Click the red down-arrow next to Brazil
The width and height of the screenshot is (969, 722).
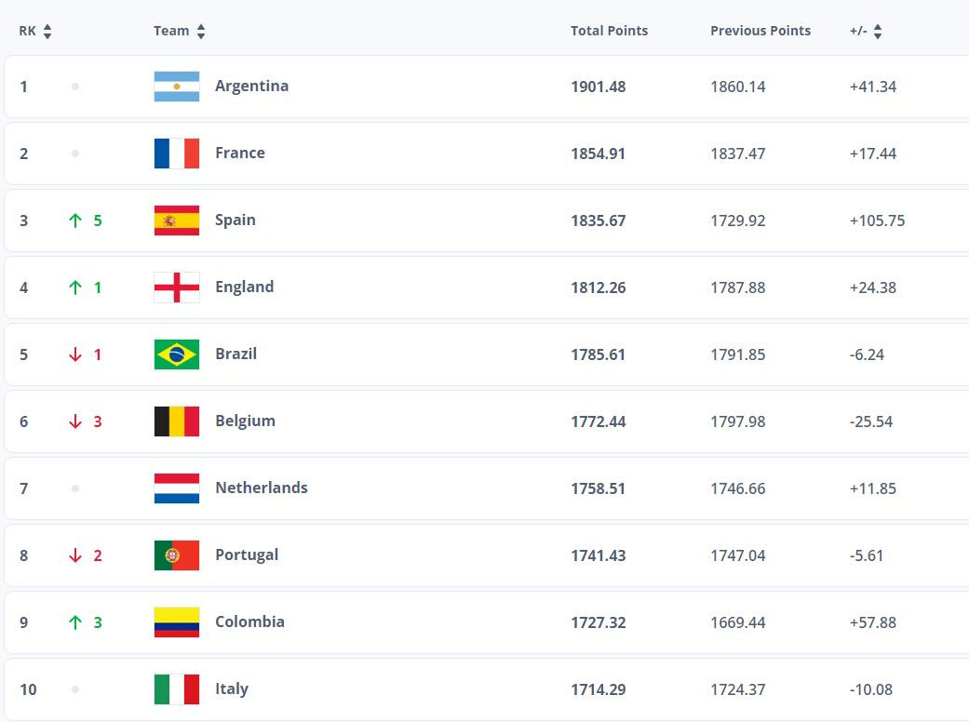coord(75,354)
